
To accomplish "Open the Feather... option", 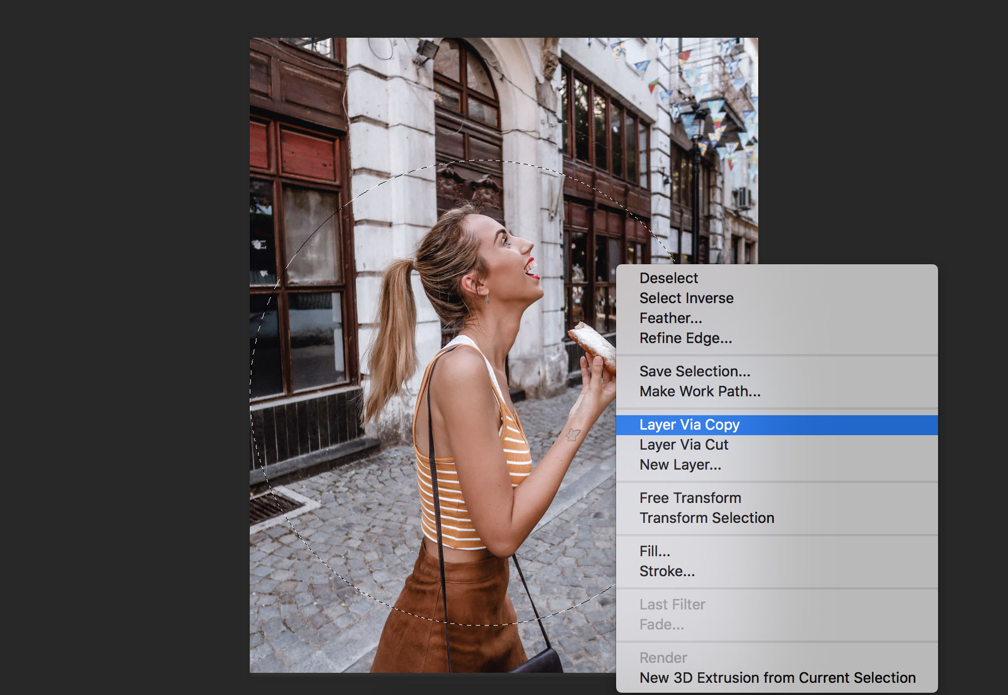I will (777, 318).
